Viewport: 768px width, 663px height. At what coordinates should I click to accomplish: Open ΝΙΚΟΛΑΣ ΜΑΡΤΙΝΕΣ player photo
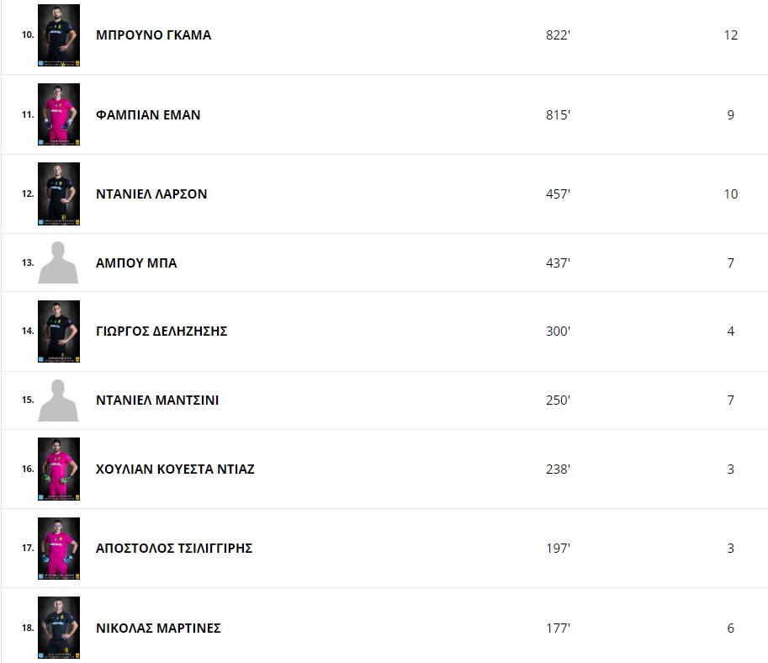(x=59, y=628)
